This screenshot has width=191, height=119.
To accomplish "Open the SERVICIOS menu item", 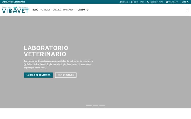I will (x=45, y=10).
